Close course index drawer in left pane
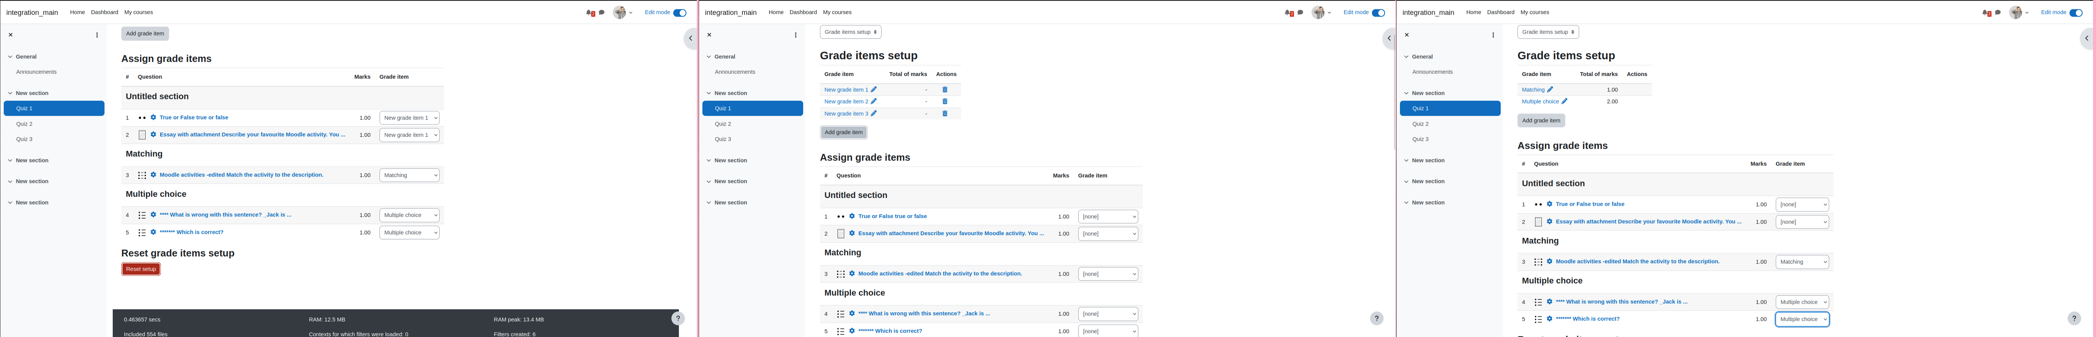The width and height of the screenshot is (2096, 337). [x=10, y=35]
